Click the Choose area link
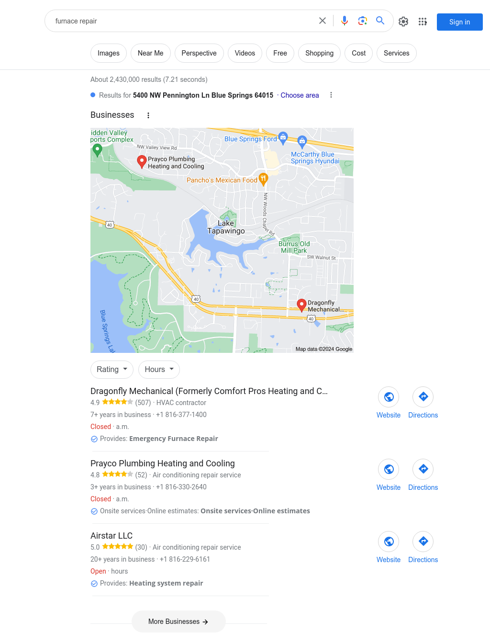Screen dimensions: 490x644 tap(300, 95)
